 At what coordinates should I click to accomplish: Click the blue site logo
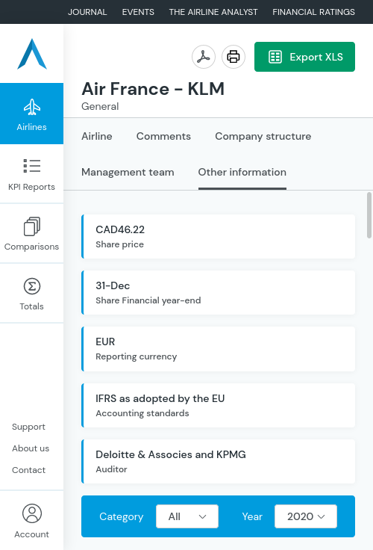(32, 54)
